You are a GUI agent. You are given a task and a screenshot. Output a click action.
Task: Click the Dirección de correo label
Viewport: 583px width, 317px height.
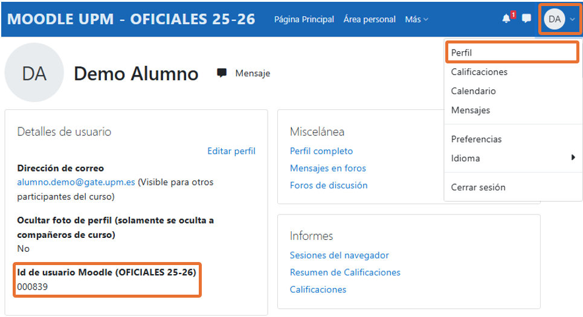pos(60,168)
